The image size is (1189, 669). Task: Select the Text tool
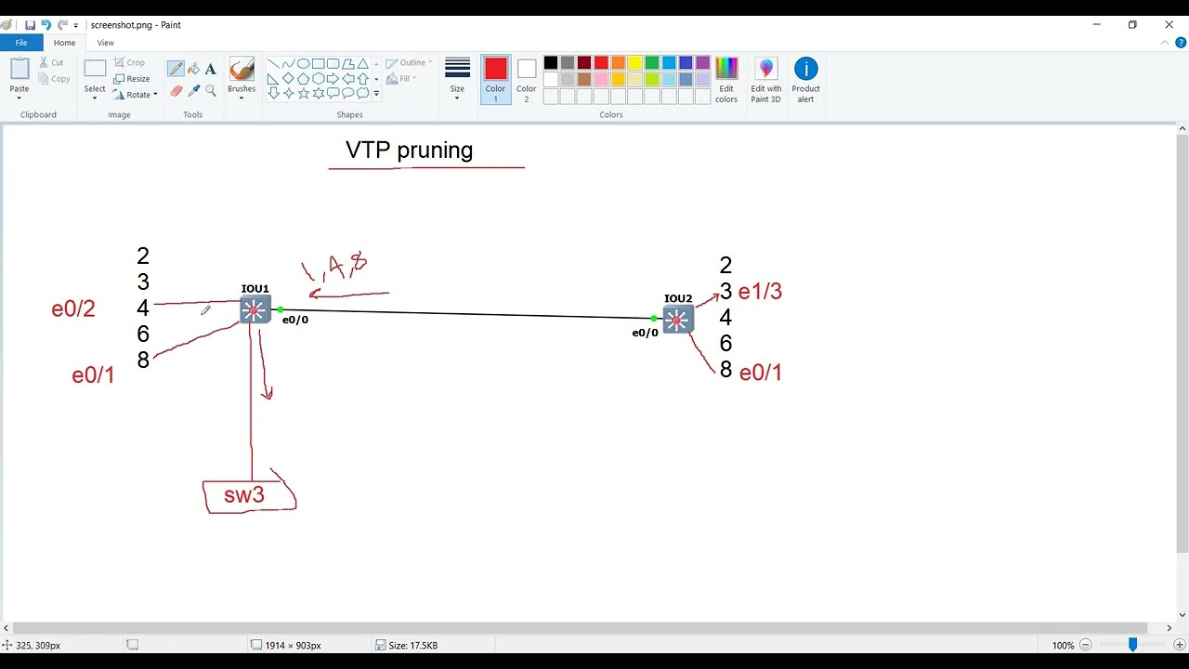coord(211,69)
